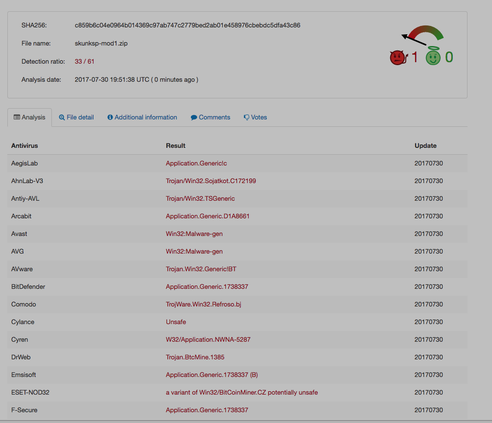Click the File detail magnifier icon
The width and height of the screenshot is (492, 423).
pos(62,117)
